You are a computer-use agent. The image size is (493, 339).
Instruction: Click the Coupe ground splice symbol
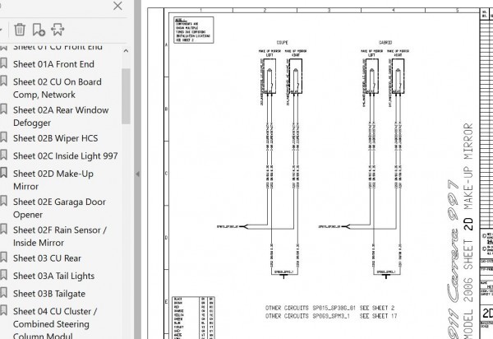tap(284, 276)
